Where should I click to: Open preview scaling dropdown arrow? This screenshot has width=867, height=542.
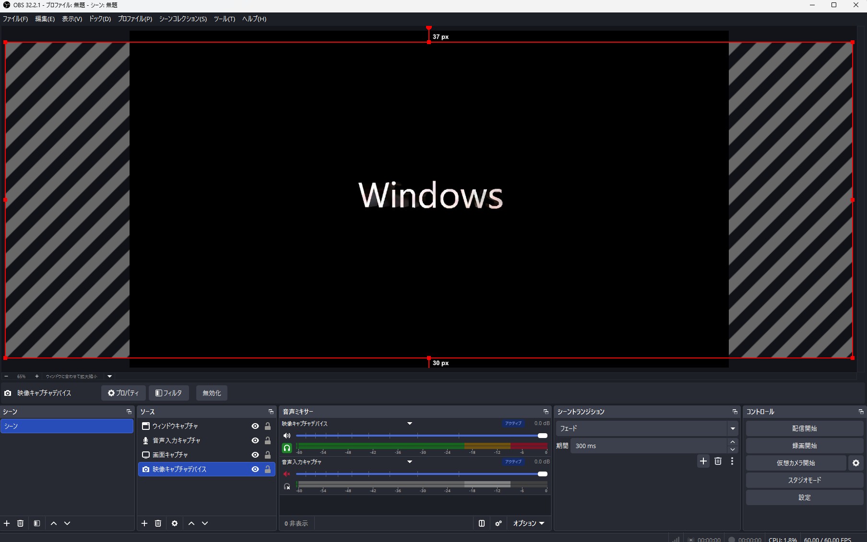(109, 376)
